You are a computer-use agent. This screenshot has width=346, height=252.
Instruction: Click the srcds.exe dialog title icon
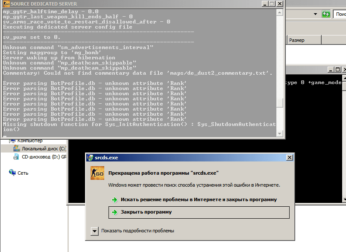coord(90,158)
